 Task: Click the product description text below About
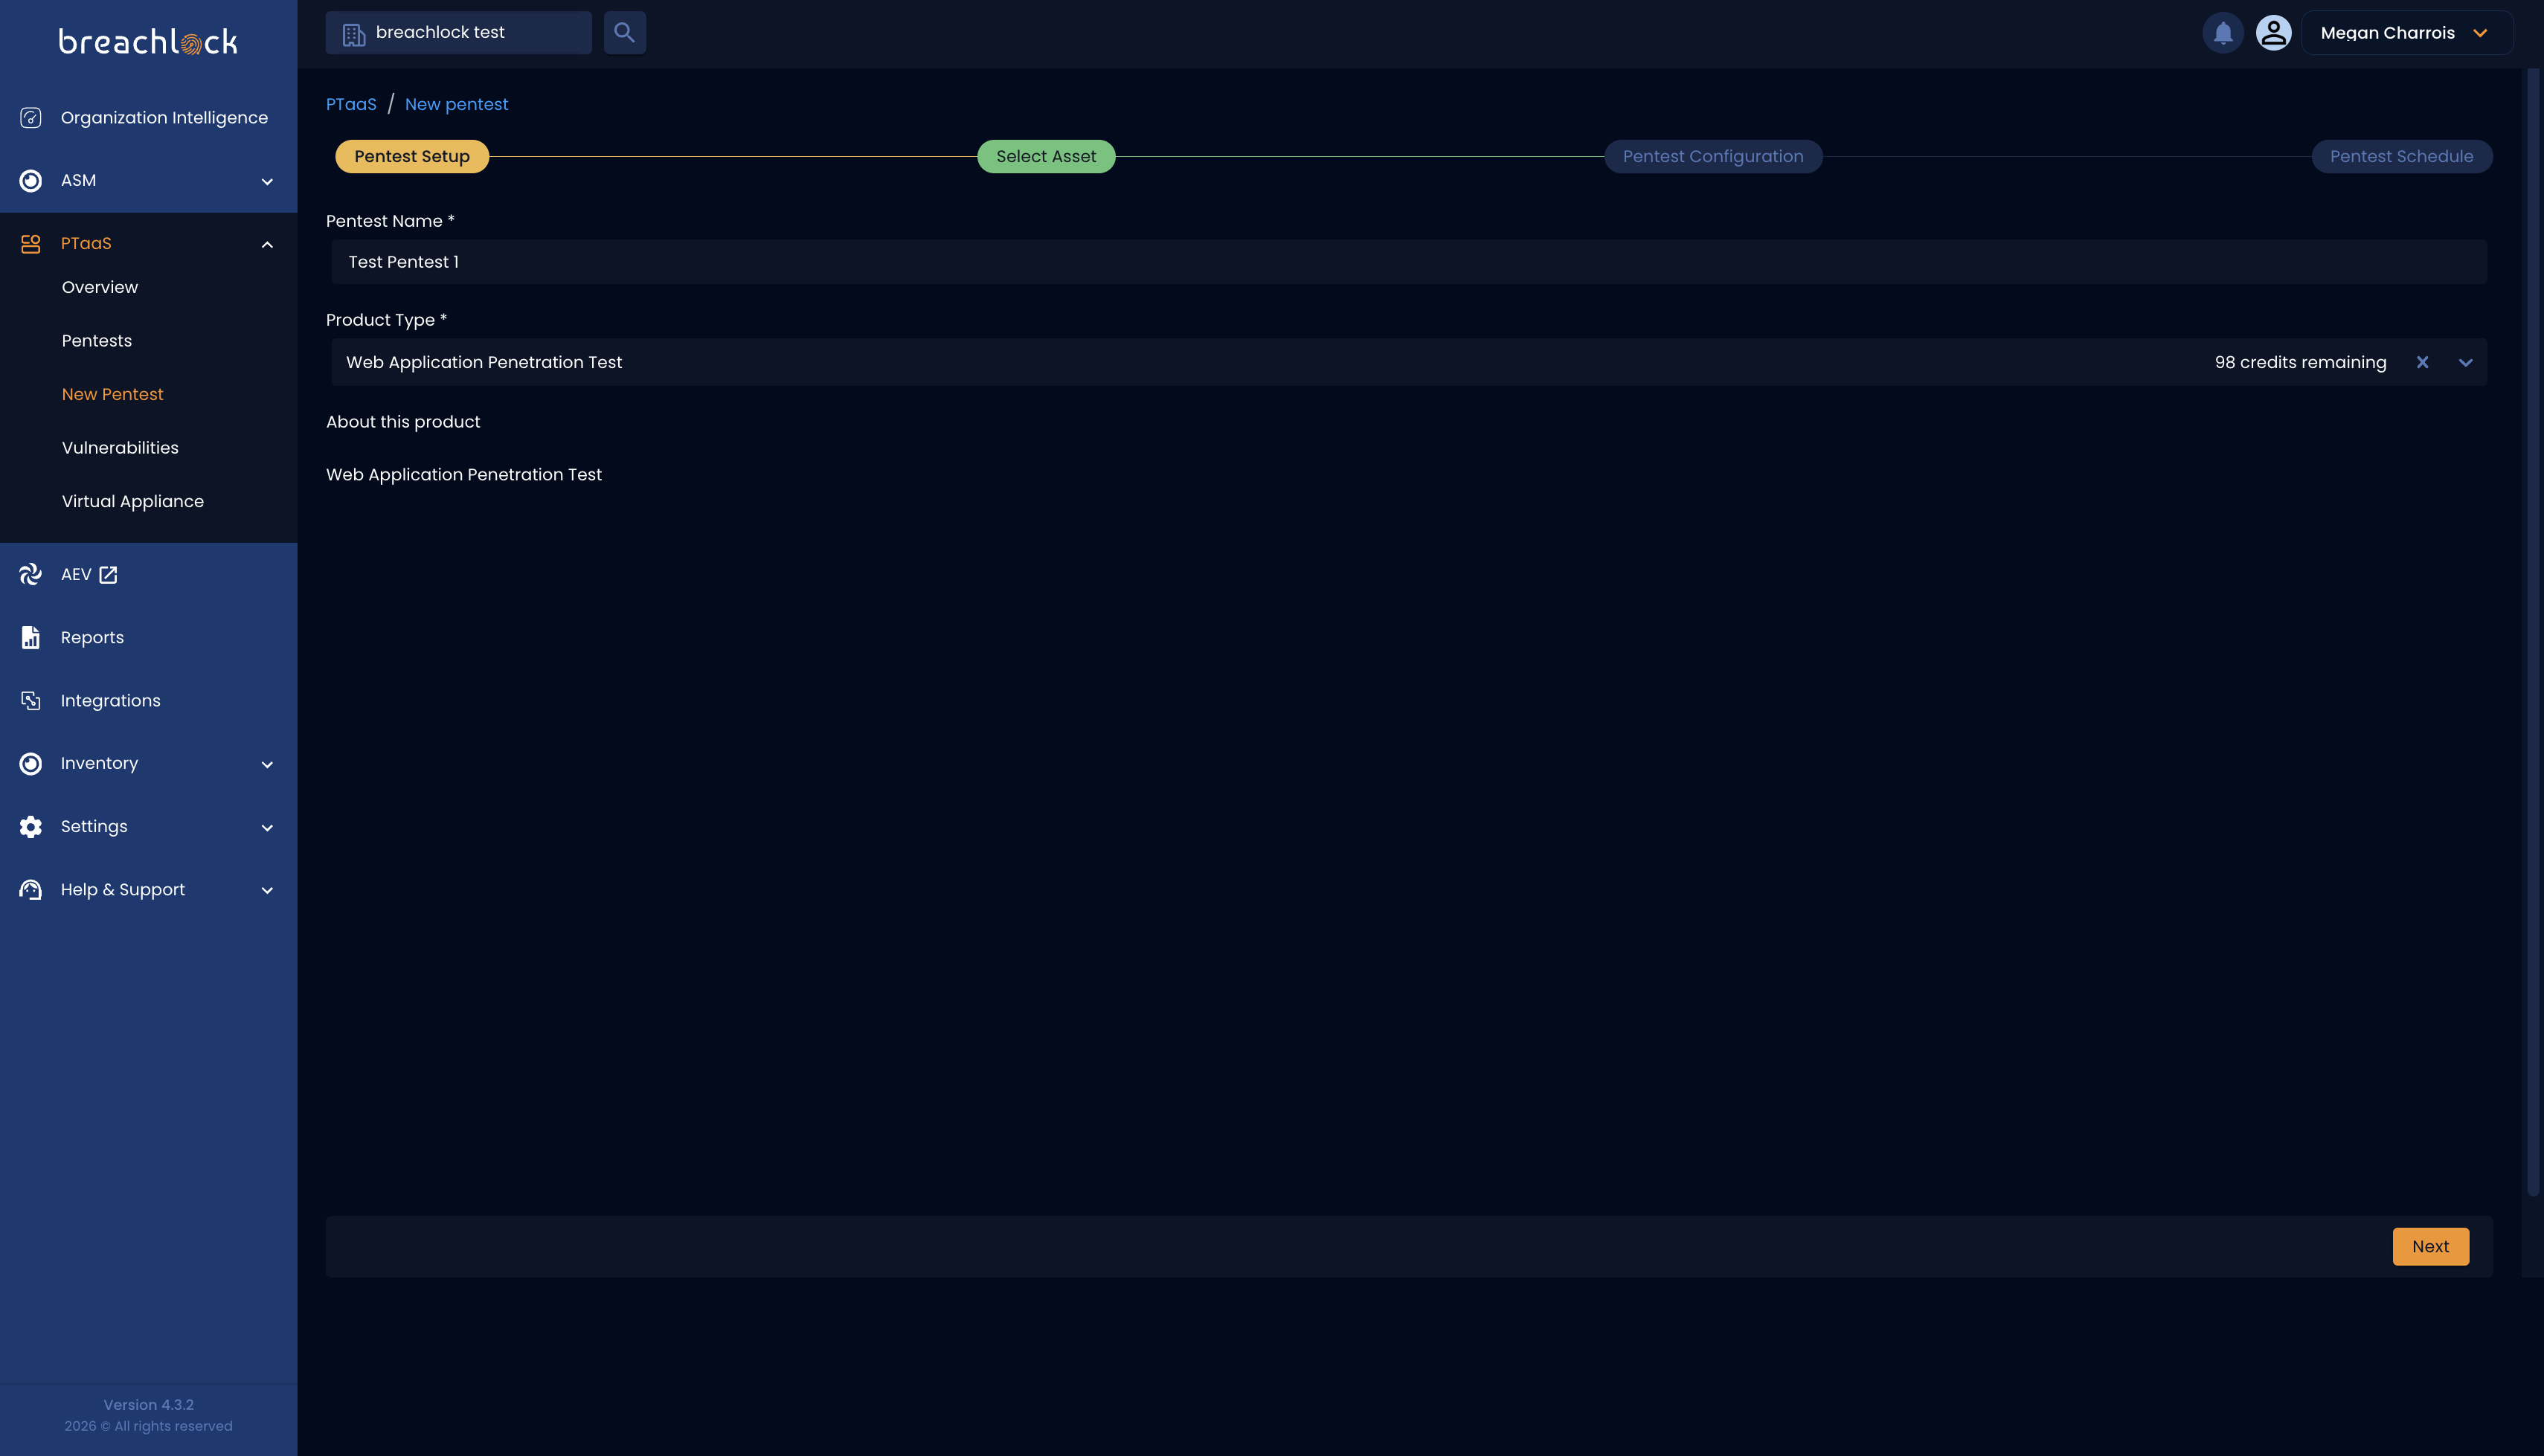464,475
